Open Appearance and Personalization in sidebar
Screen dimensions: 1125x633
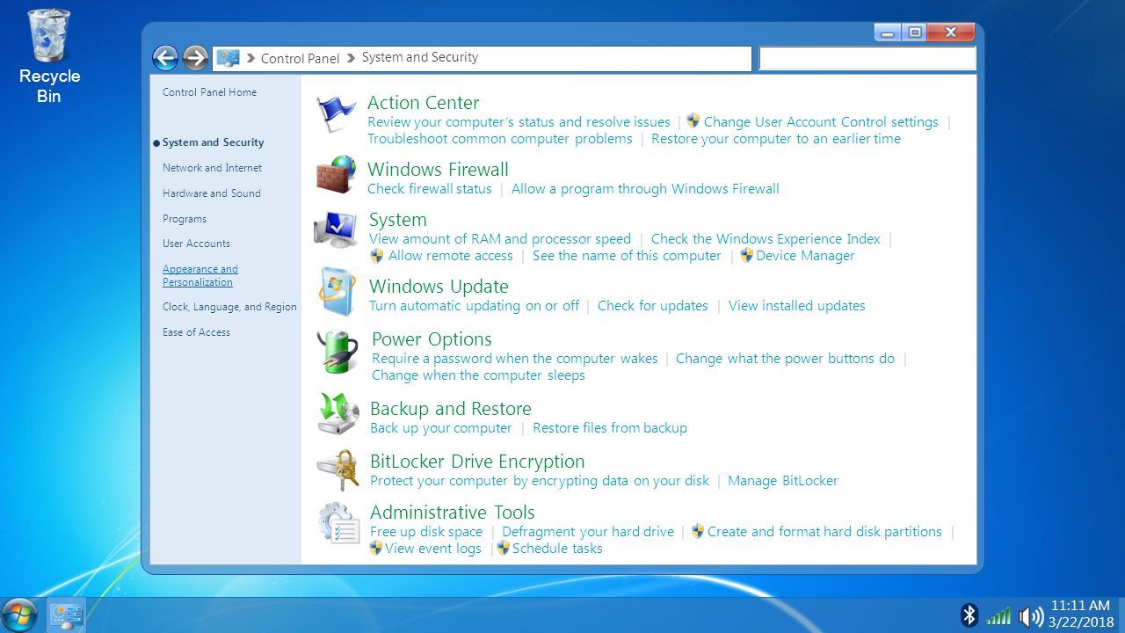tap(200, 275)
